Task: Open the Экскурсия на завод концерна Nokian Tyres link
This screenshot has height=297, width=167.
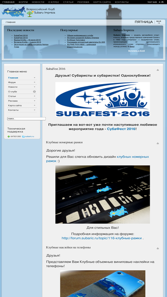Action: [31, 45]
